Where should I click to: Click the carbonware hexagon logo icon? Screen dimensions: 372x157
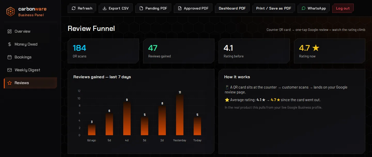11,12
